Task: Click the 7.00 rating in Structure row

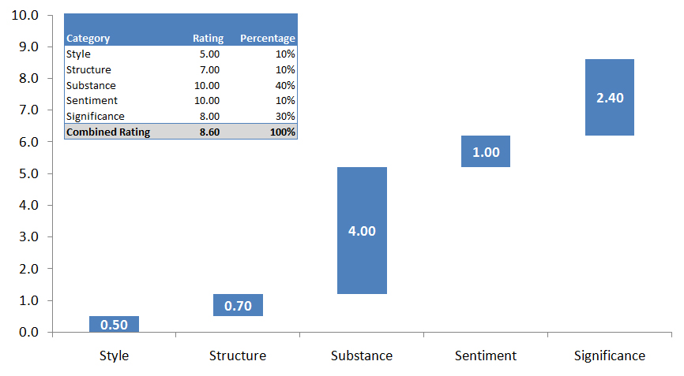Action: [x=210, y=69]
